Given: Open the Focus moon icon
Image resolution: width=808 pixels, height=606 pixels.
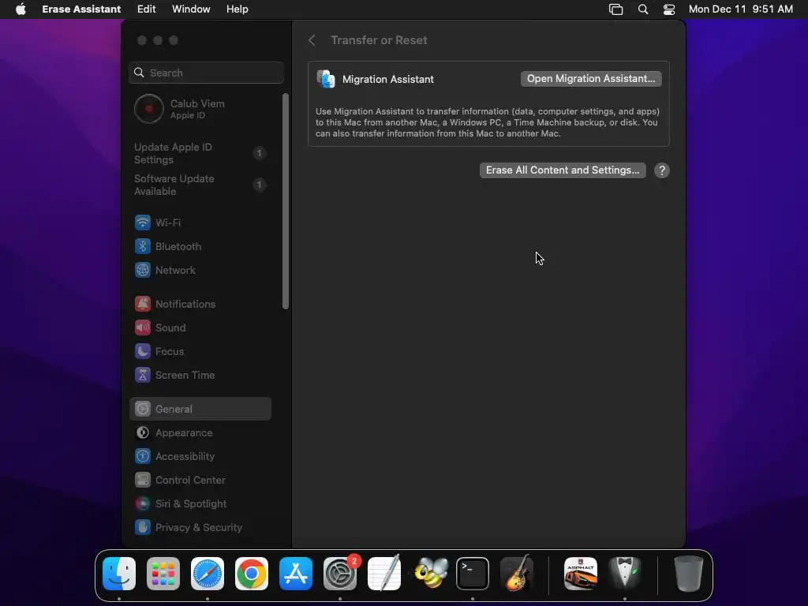Looking at the screenshot, I should [x=143, y=351].
